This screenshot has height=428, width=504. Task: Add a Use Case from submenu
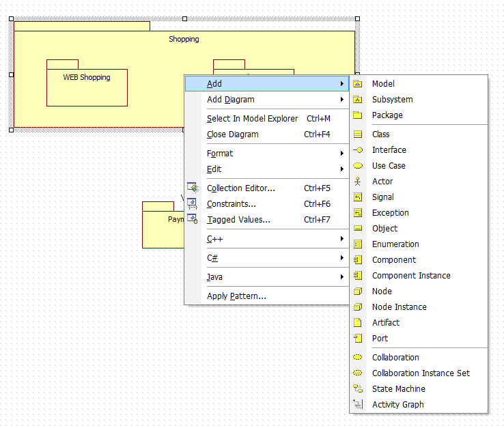pyautogui.click(x=419, y=166)
